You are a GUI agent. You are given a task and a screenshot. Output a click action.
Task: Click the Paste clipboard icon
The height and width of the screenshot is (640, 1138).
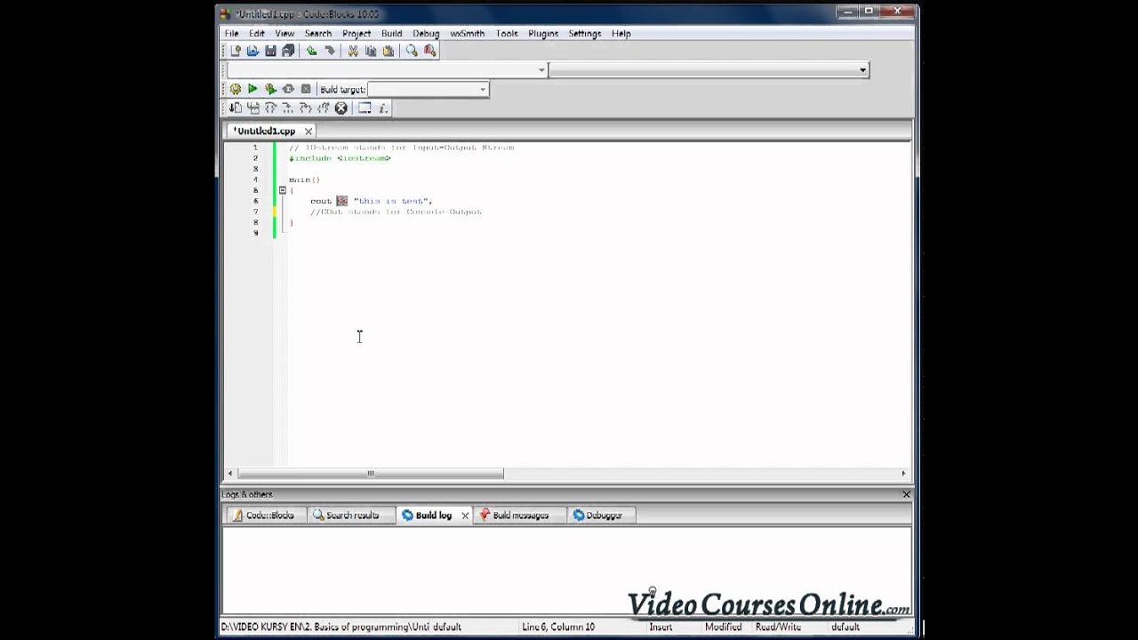pos(389,52)
